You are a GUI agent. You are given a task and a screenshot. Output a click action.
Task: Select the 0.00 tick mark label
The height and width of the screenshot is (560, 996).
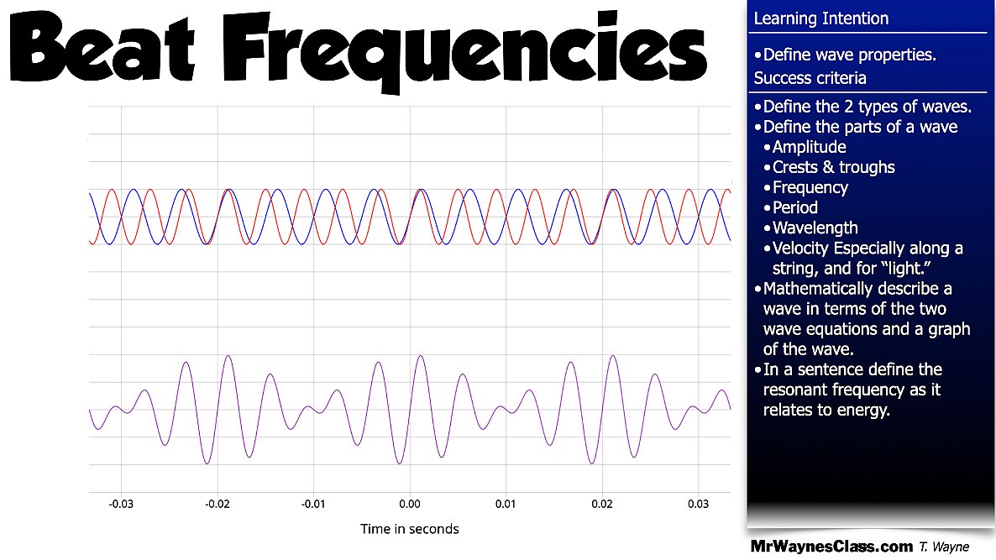tap(411, 502)
